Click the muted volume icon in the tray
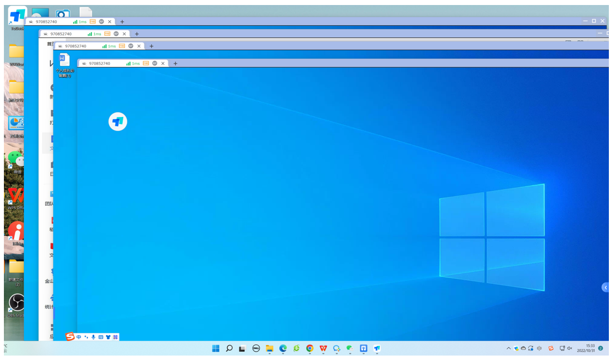Screen dimensions: 615x360 pos(569,348)
